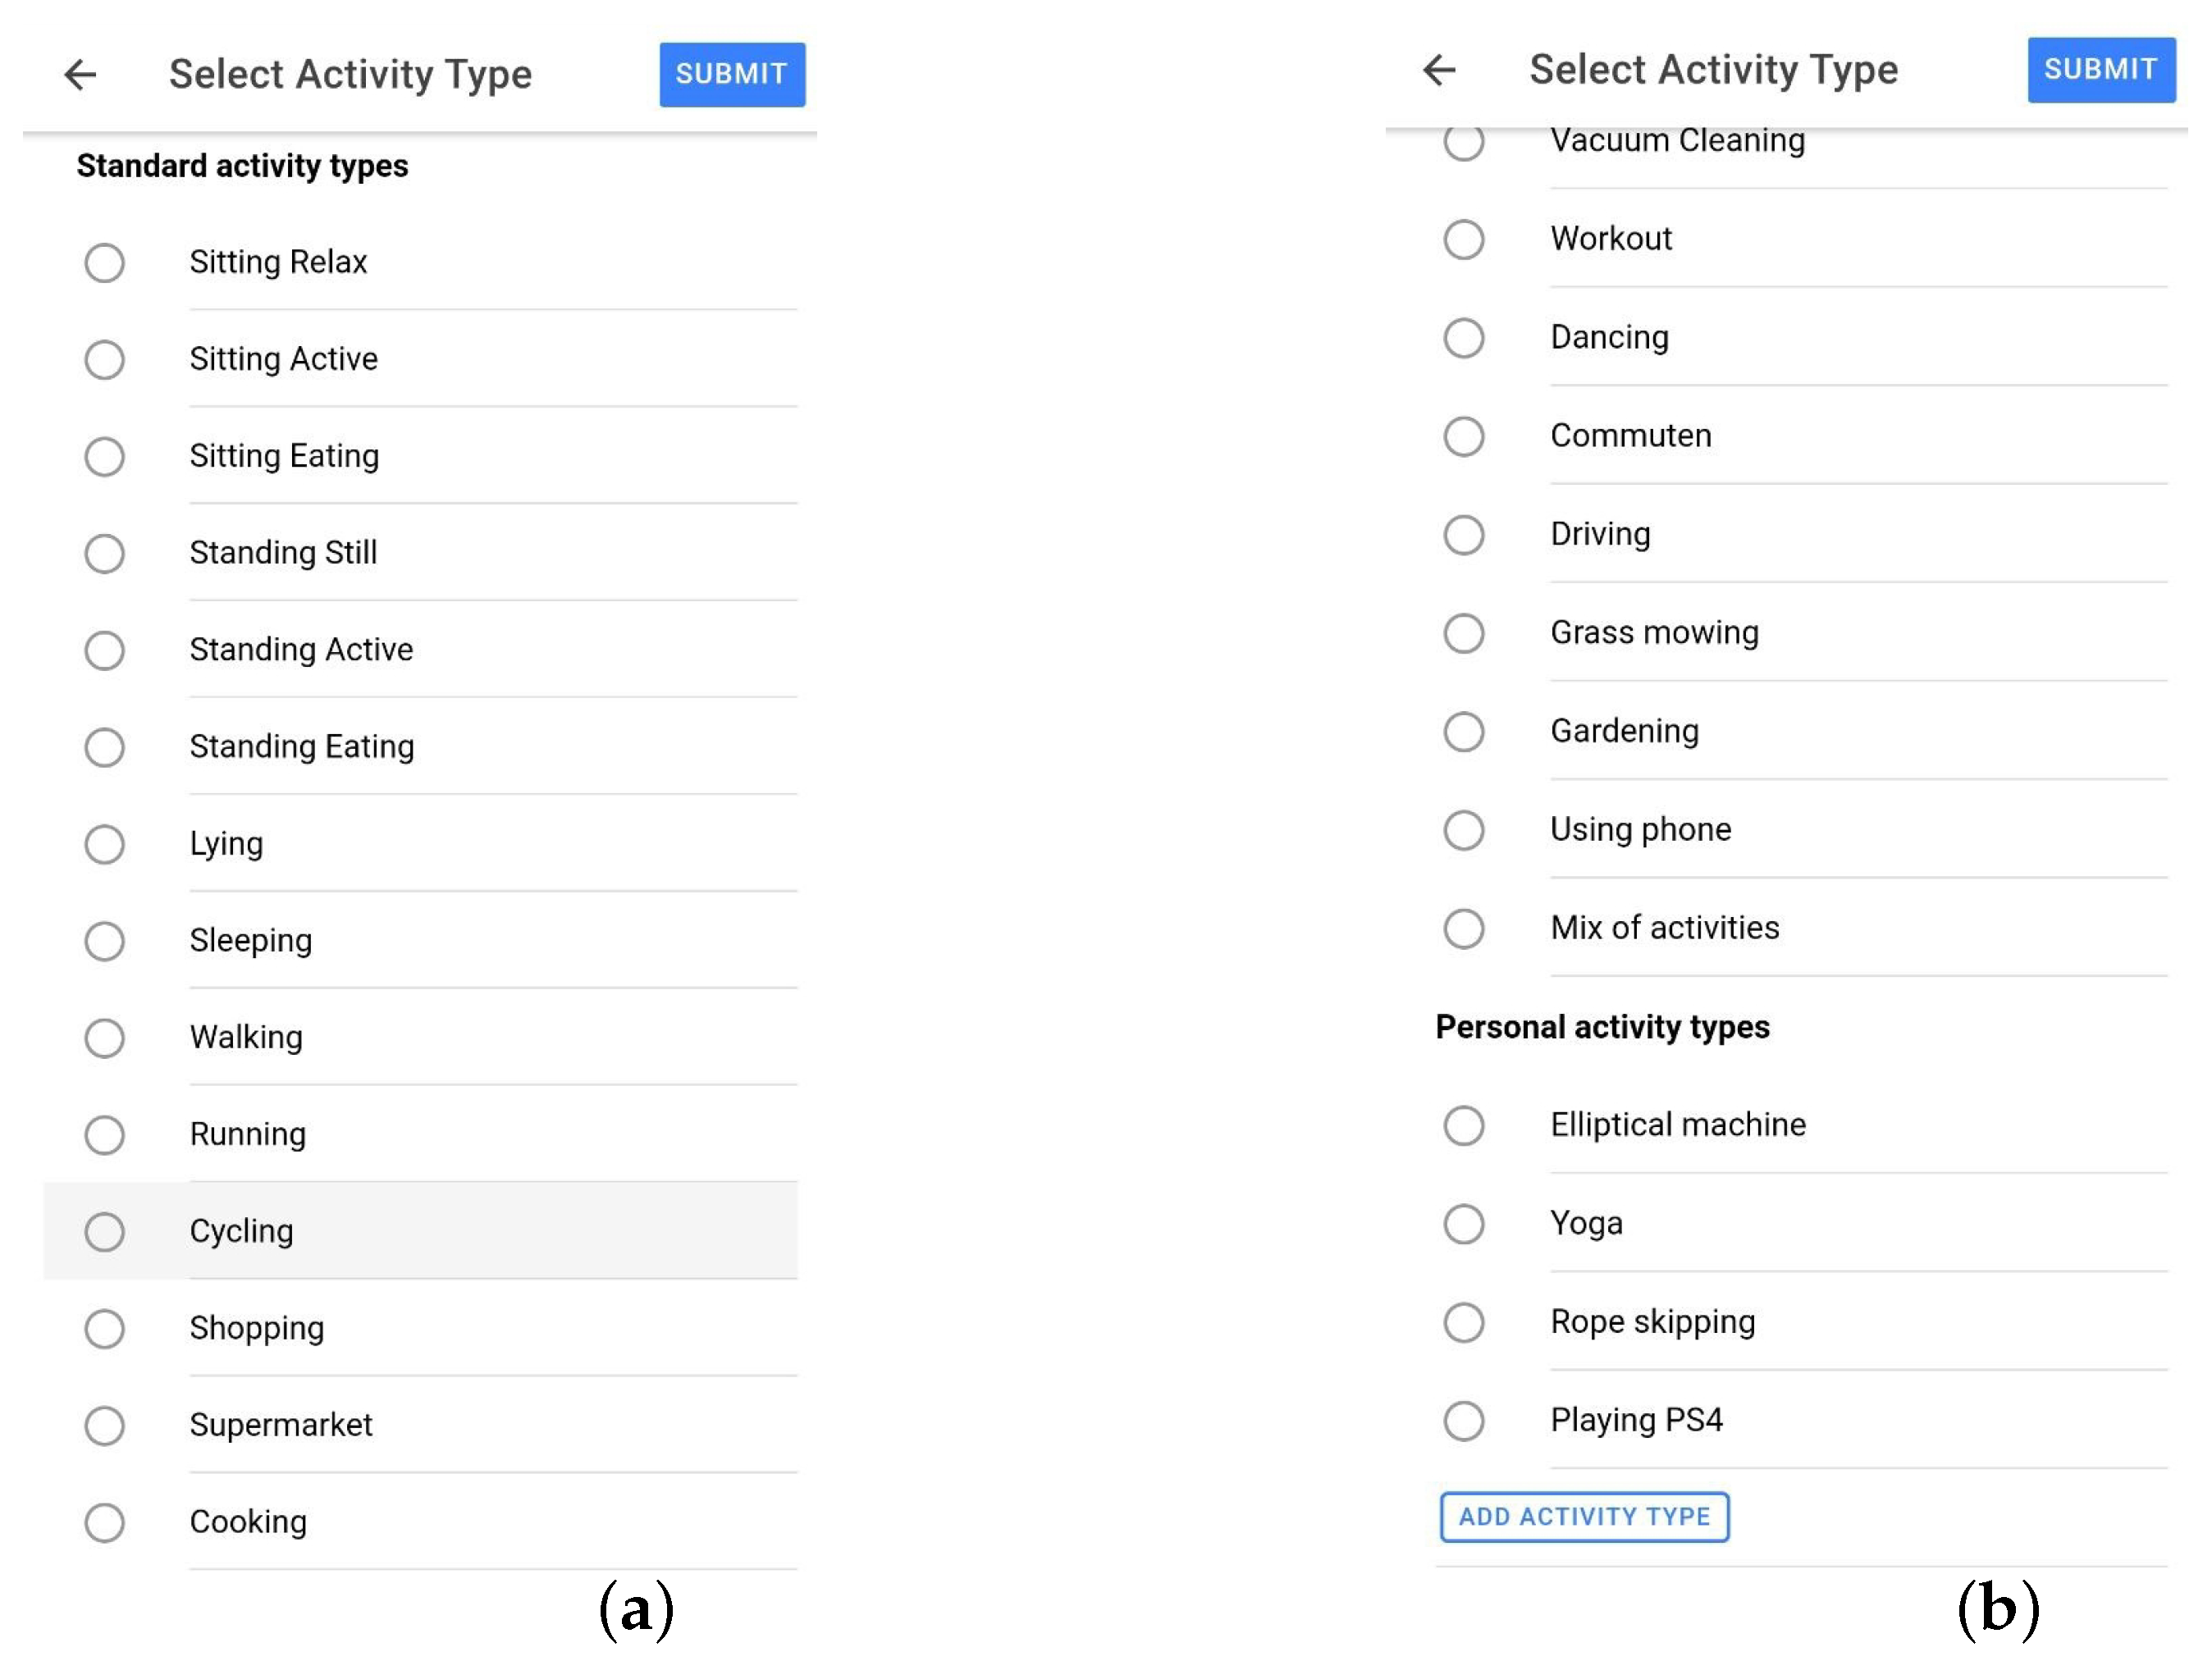The image size is (2212, 1670).
Task: Select the Mix of activities option
Action: [1464, 928]
